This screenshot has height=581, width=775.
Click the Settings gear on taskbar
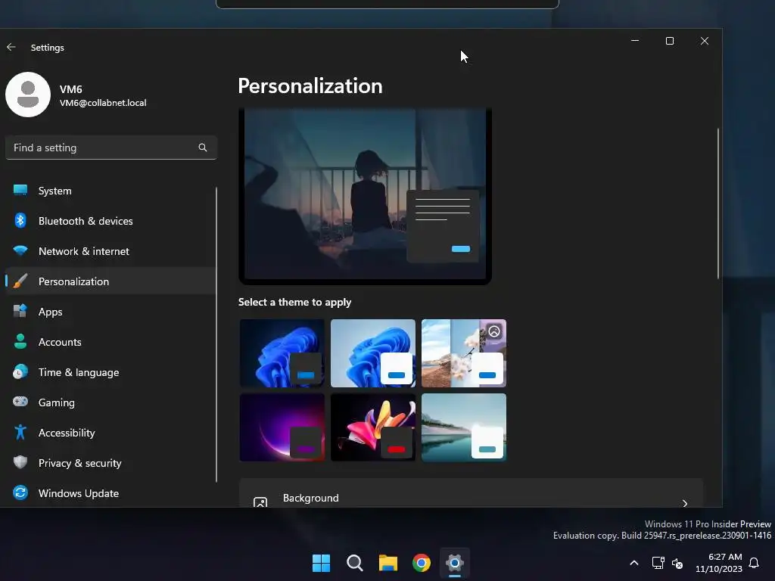(455, 563)
